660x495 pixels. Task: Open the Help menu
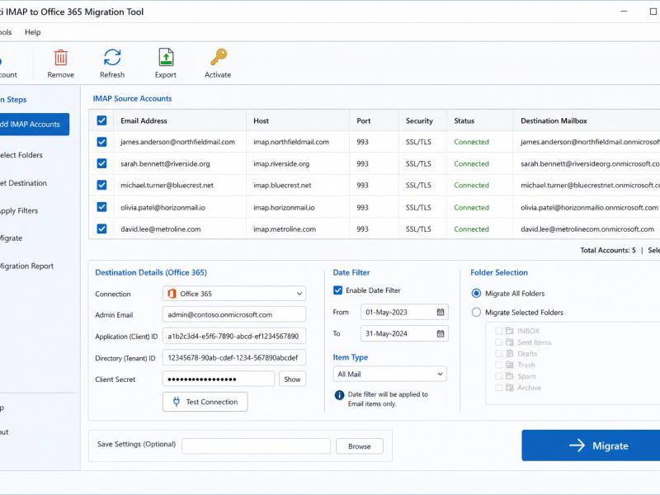[32, 32]
